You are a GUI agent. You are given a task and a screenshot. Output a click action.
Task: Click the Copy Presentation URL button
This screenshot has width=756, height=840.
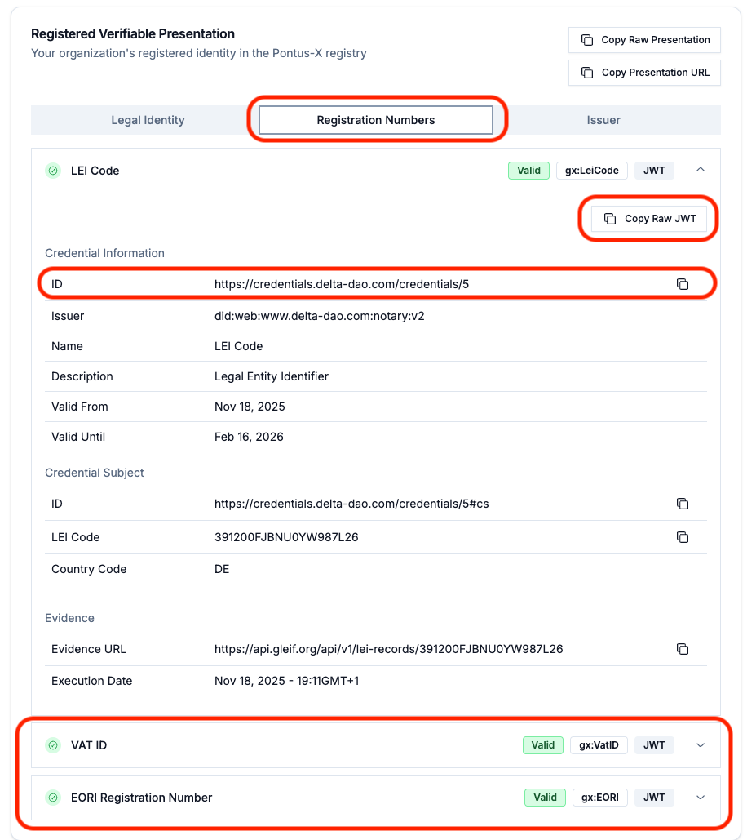click(x=644, y=73)
